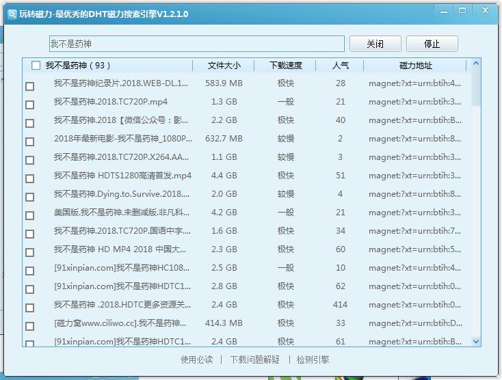Select file name [磁力窝www.ciliwo.cc].我不是药神...
This screenshot has width=502, height=380.
(120, 323)
